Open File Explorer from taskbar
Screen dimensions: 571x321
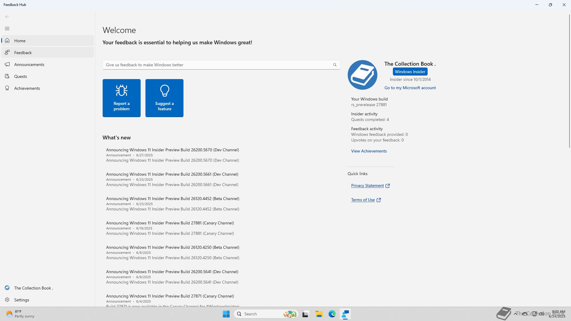(319, 314)
